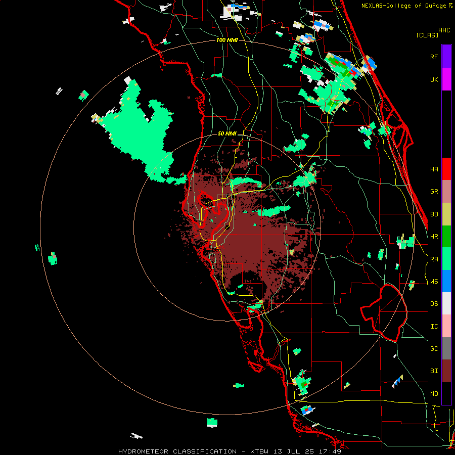Click the HR legend label text
This screenshot has width=455, height=455.
click(x=434, y=237)
